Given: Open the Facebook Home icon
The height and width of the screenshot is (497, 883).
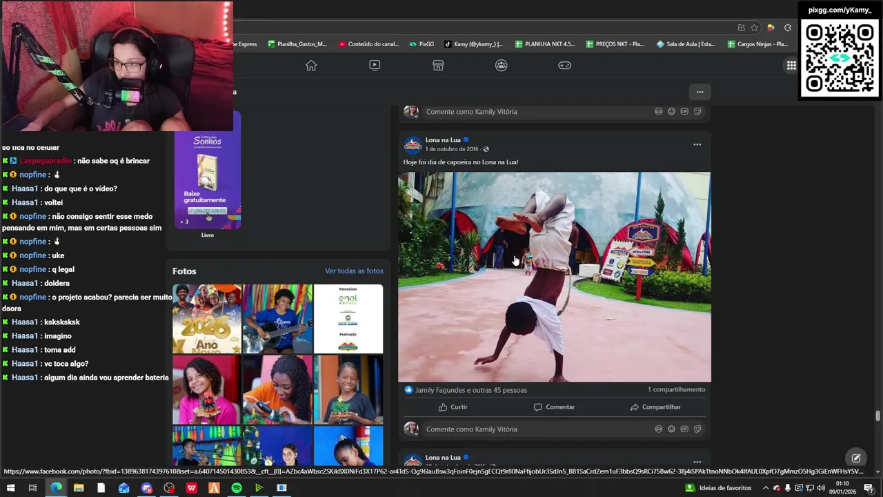Looking at the screenshot, I should pos(311,66).
